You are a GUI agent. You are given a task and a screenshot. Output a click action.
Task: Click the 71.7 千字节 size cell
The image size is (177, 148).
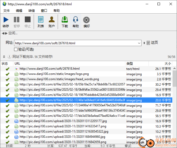click(x=163, y=106)
